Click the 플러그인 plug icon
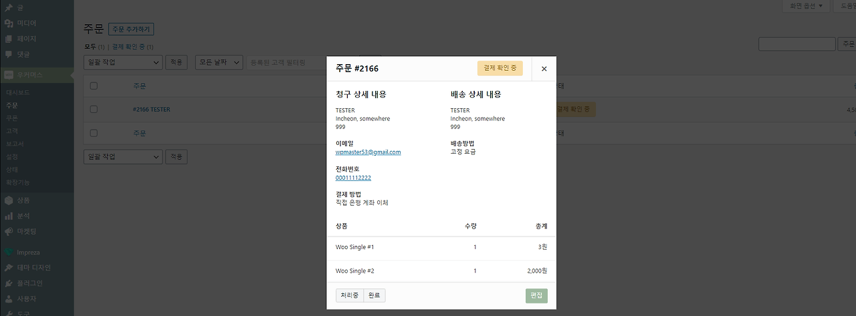This screenshot has height=316, width=856. tap(9, 283)
